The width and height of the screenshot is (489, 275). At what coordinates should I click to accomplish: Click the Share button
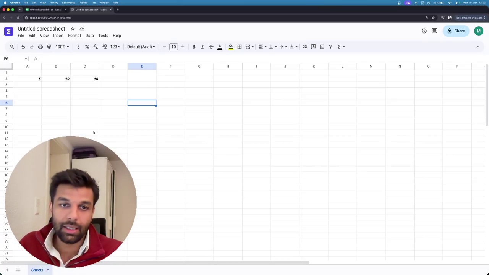457,31
